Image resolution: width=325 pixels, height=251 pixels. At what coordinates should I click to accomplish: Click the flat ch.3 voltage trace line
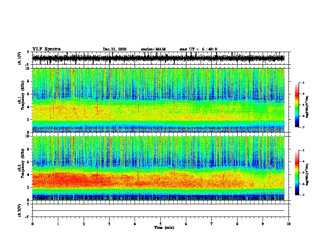click(x=158, y=211)
